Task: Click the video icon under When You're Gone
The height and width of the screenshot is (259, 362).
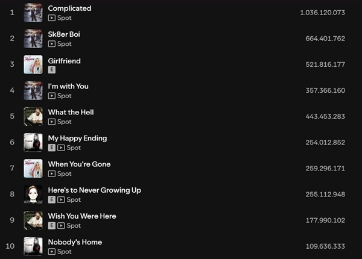Action: coord(52,173)
